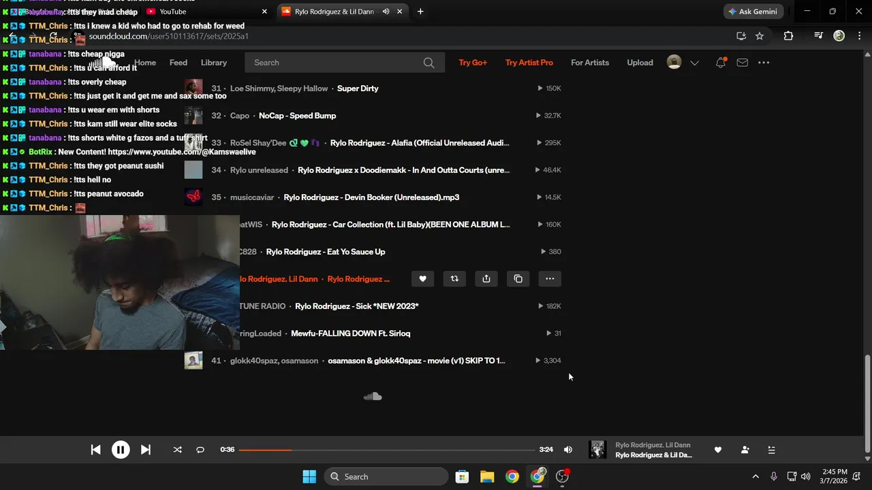
Task: Open more options for highlighted track
Action: click(x=550, y=278)
